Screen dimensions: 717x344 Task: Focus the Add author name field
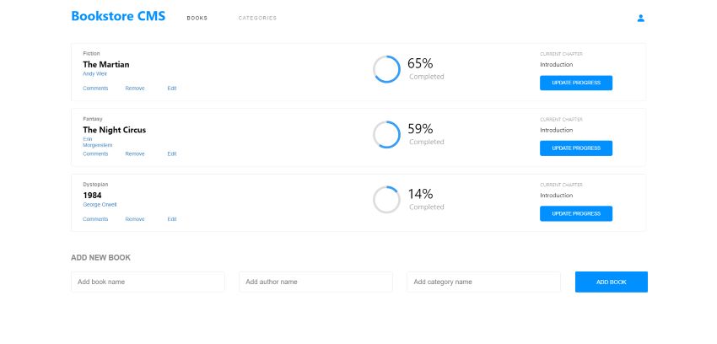click(x=315, y=282)
